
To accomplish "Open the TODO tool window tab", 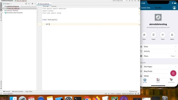I will (x=29, y=91).
